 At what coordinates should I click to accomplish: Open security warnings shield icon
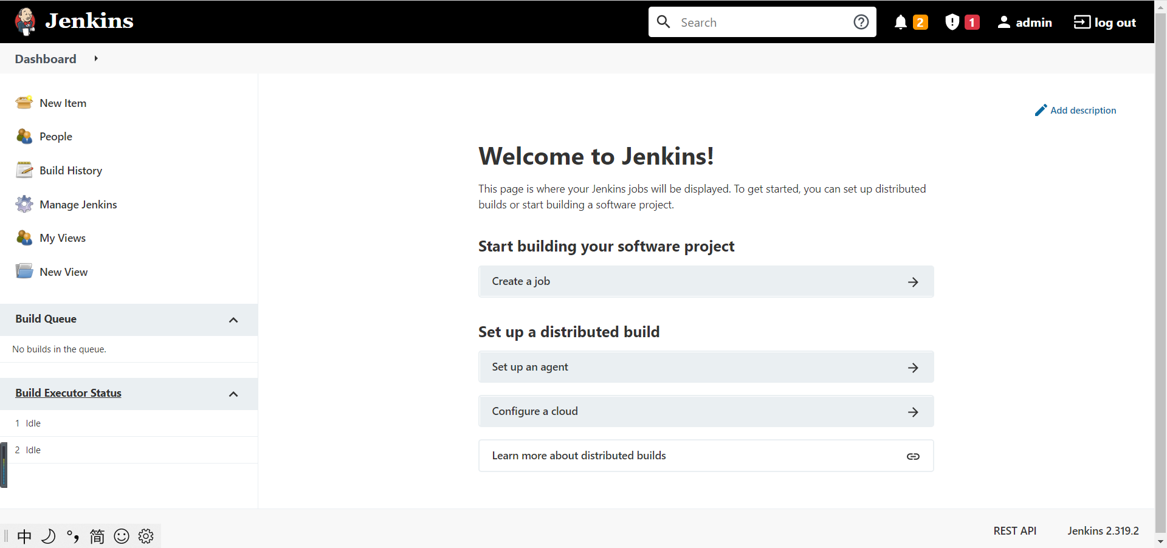952,22
